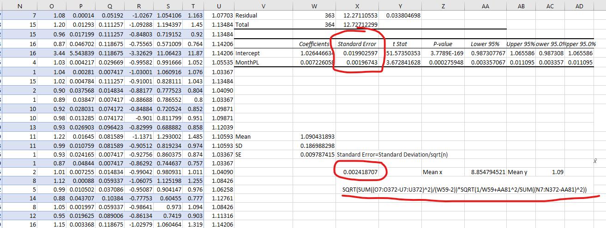Select the cell containing 364
This screenshot has width=606, height=228.
click(x=314, y=24)
